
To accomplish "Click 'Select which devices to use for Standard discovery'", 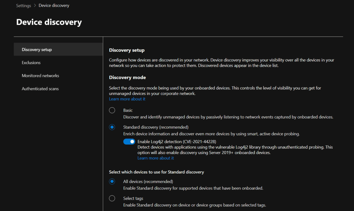I will (157, 172).
